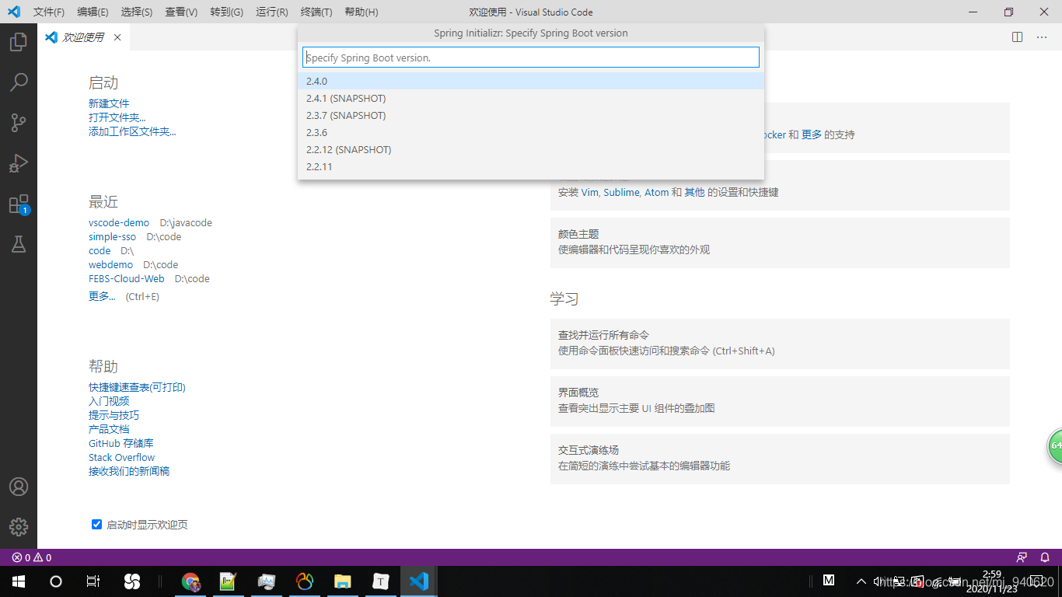Click the 颜色主题 card
This screenshot has width=1062, height=597.
tap(780, 243)
